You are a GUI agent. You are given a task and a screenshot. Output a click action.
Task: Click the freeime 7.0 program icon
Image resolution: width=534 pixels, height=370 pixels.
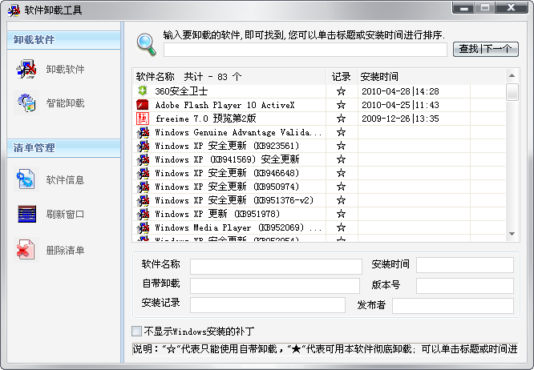pos(143,119)
